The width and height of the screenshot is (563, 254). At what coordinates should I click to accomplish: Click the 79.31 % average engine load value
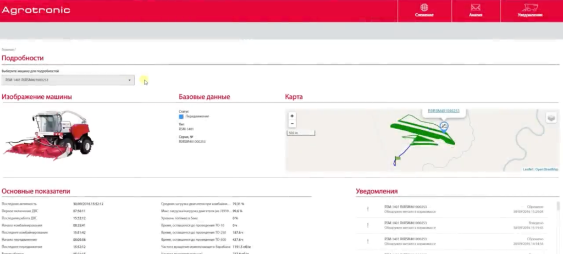point(238,204)
